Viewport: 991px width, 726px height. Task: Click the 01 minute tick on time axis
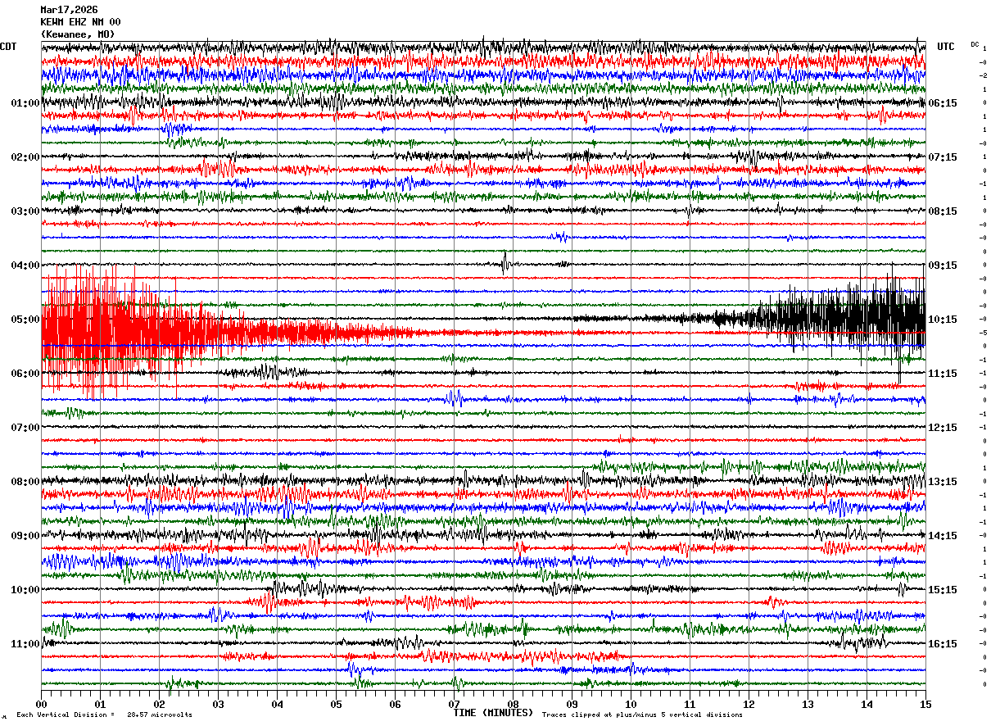coord(100,704)
